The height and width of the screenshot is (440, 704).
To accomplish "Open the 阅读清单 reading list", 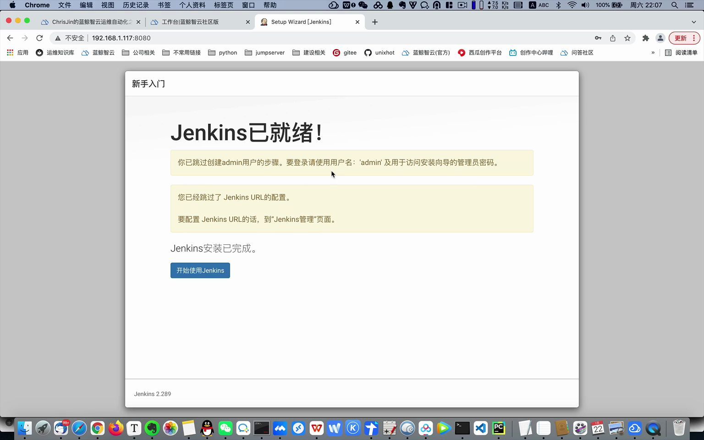I will [x=681, y=53].
